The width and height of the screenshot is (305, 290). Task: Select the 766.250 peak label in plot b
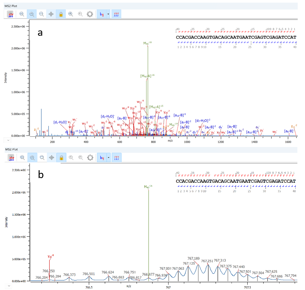click(49, 271)
